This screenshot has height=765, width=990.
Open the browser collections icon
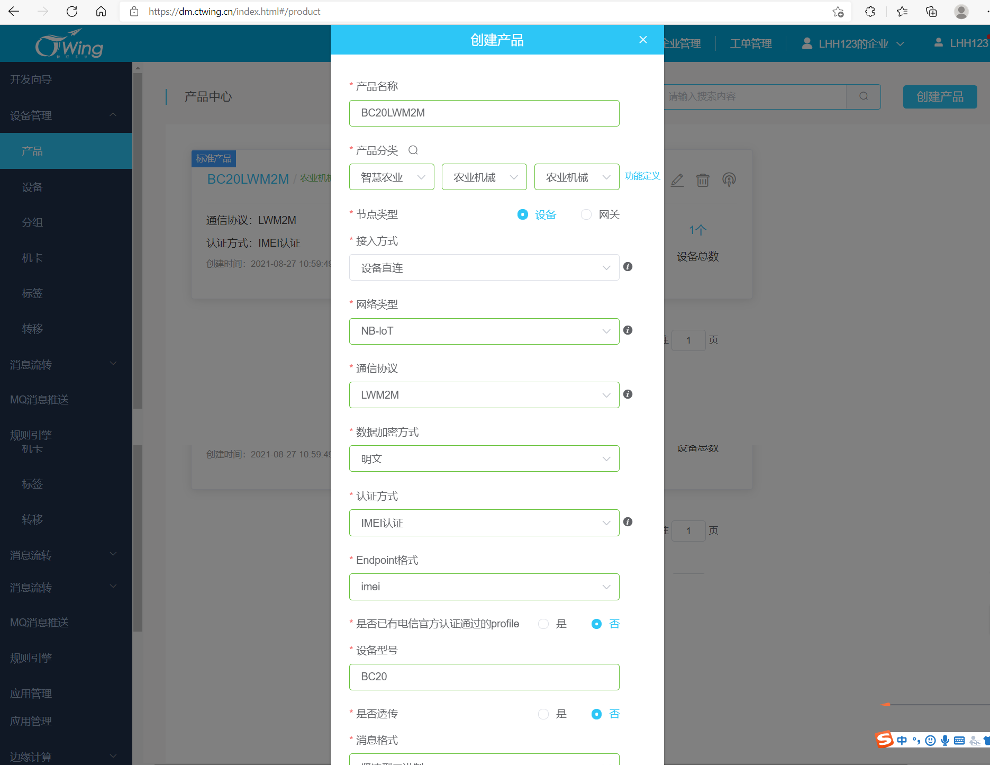pyautogui.click(x=931, y=12)
